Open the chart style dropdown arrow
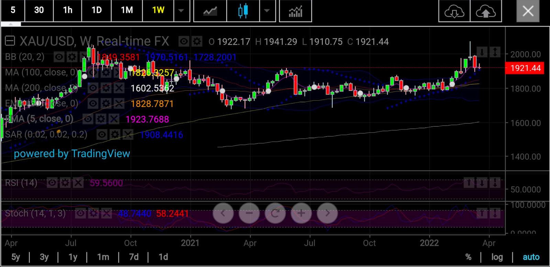 (x=267, y=11)
